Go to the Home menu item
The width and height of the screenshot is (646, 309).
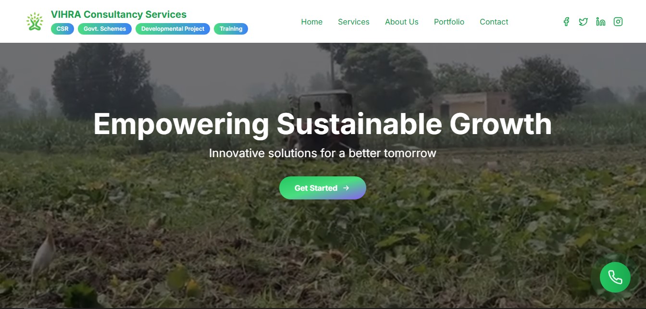311,22
